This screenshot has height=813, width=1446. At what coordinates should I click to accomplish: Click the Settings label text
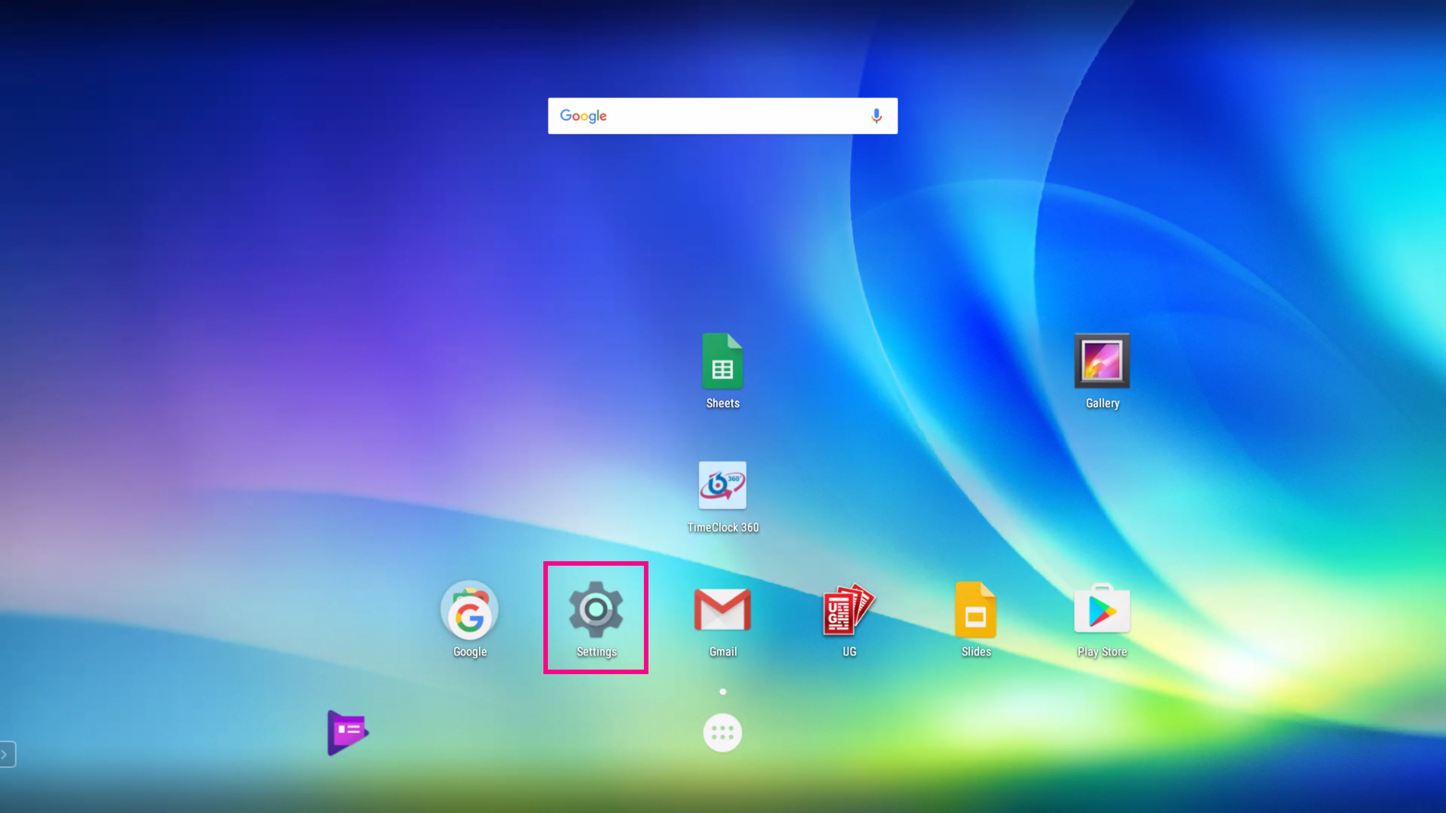(596, 652)
